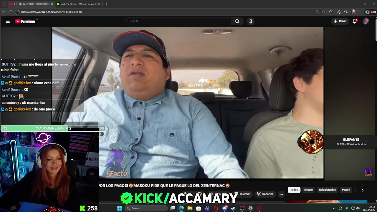Open Microsoft Store from the taskbar
The image size is (377, 212).
pos(199,208)
